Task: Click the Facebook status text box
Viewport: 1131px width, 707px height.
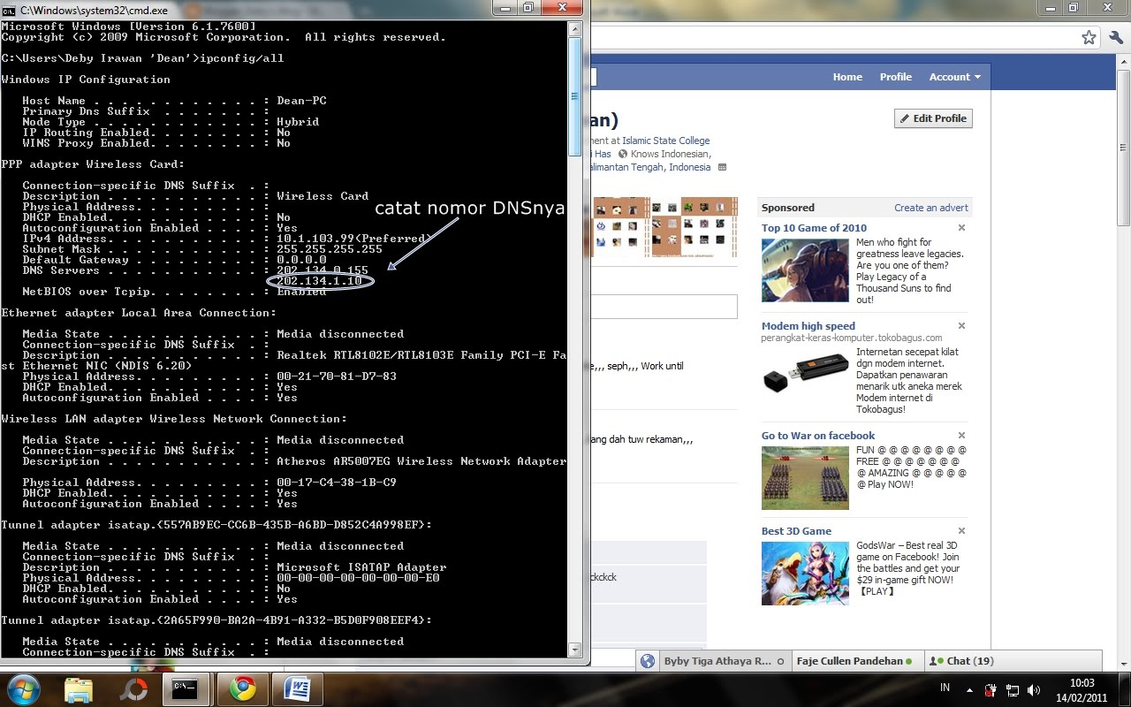Action: click(x=664, y=307)
